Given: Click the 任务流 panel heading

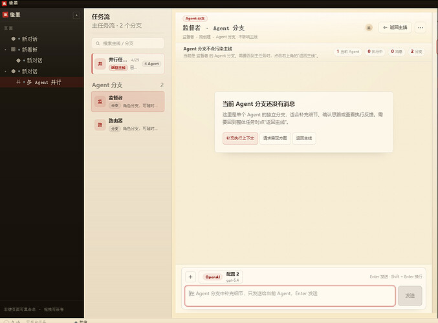Looking at the screenshot, I should click(x=101, y=17).
